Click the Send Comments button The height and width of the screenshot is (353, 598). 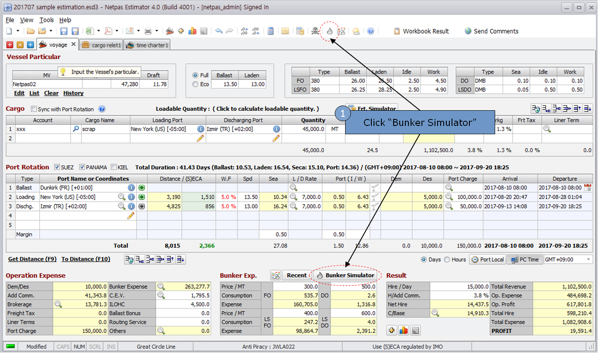pos(491,31)
